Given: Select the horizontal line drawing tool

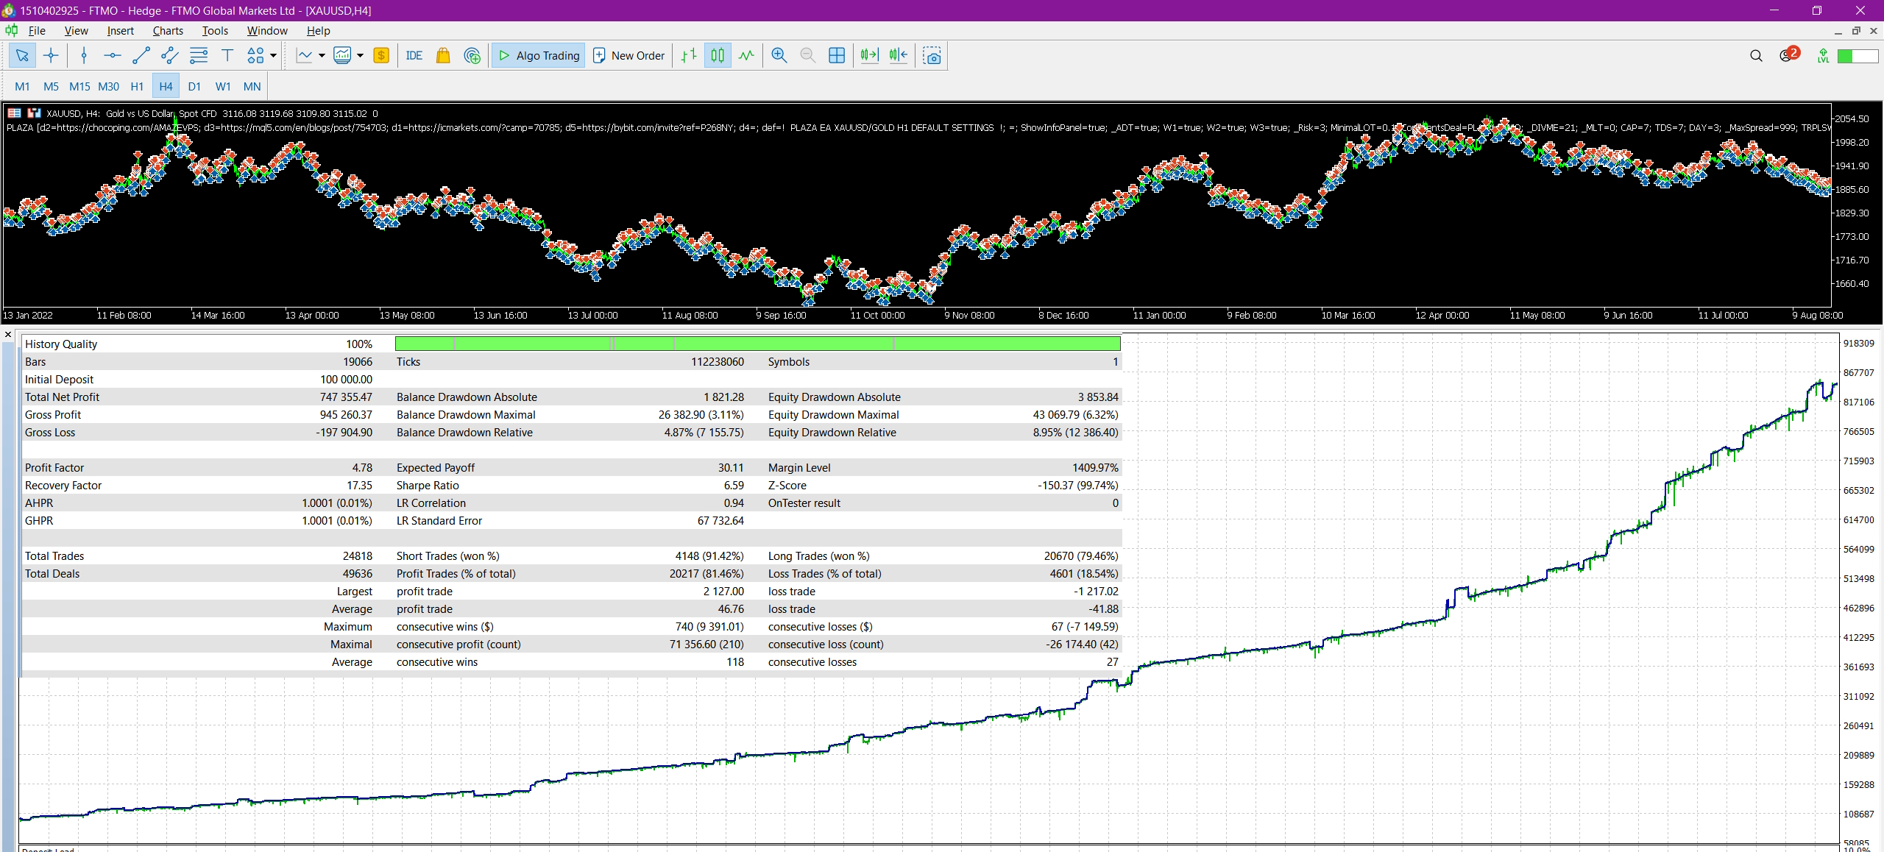Looking at the screenshot, I should pos(112,55).
